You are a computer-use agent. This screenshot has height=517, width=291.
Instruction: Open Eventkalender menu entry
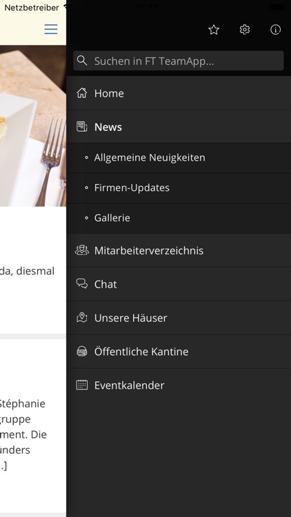point(179,385)
